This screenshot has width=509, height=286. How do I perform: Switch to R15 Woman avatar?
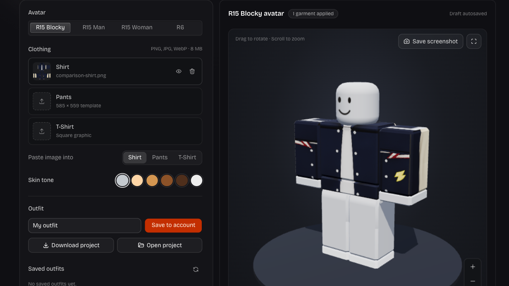click(x=137, y=28)
